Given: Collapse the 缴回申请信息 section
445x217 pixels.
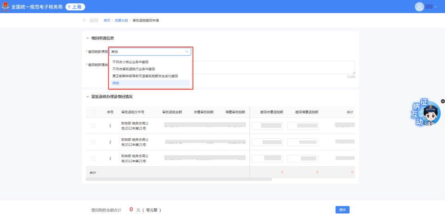Looking at the screenshot, I should (x=87, y=38).
